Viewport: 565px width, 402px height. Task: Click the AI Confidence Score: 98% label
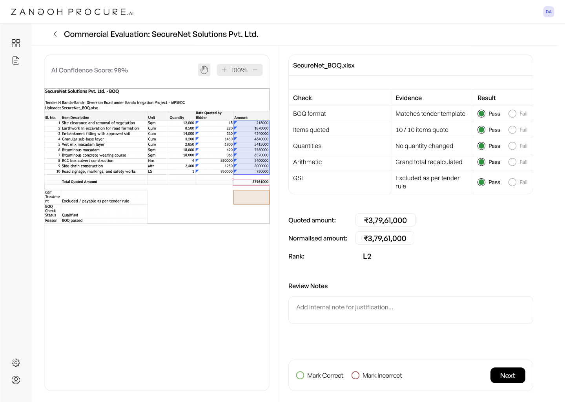tap(89, 70)
